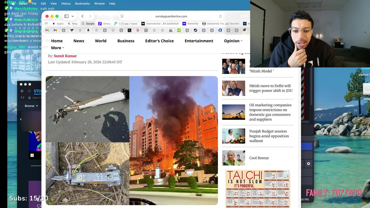Open the Window menu
This screenshot has height=208, width=370.
(99, 3)
